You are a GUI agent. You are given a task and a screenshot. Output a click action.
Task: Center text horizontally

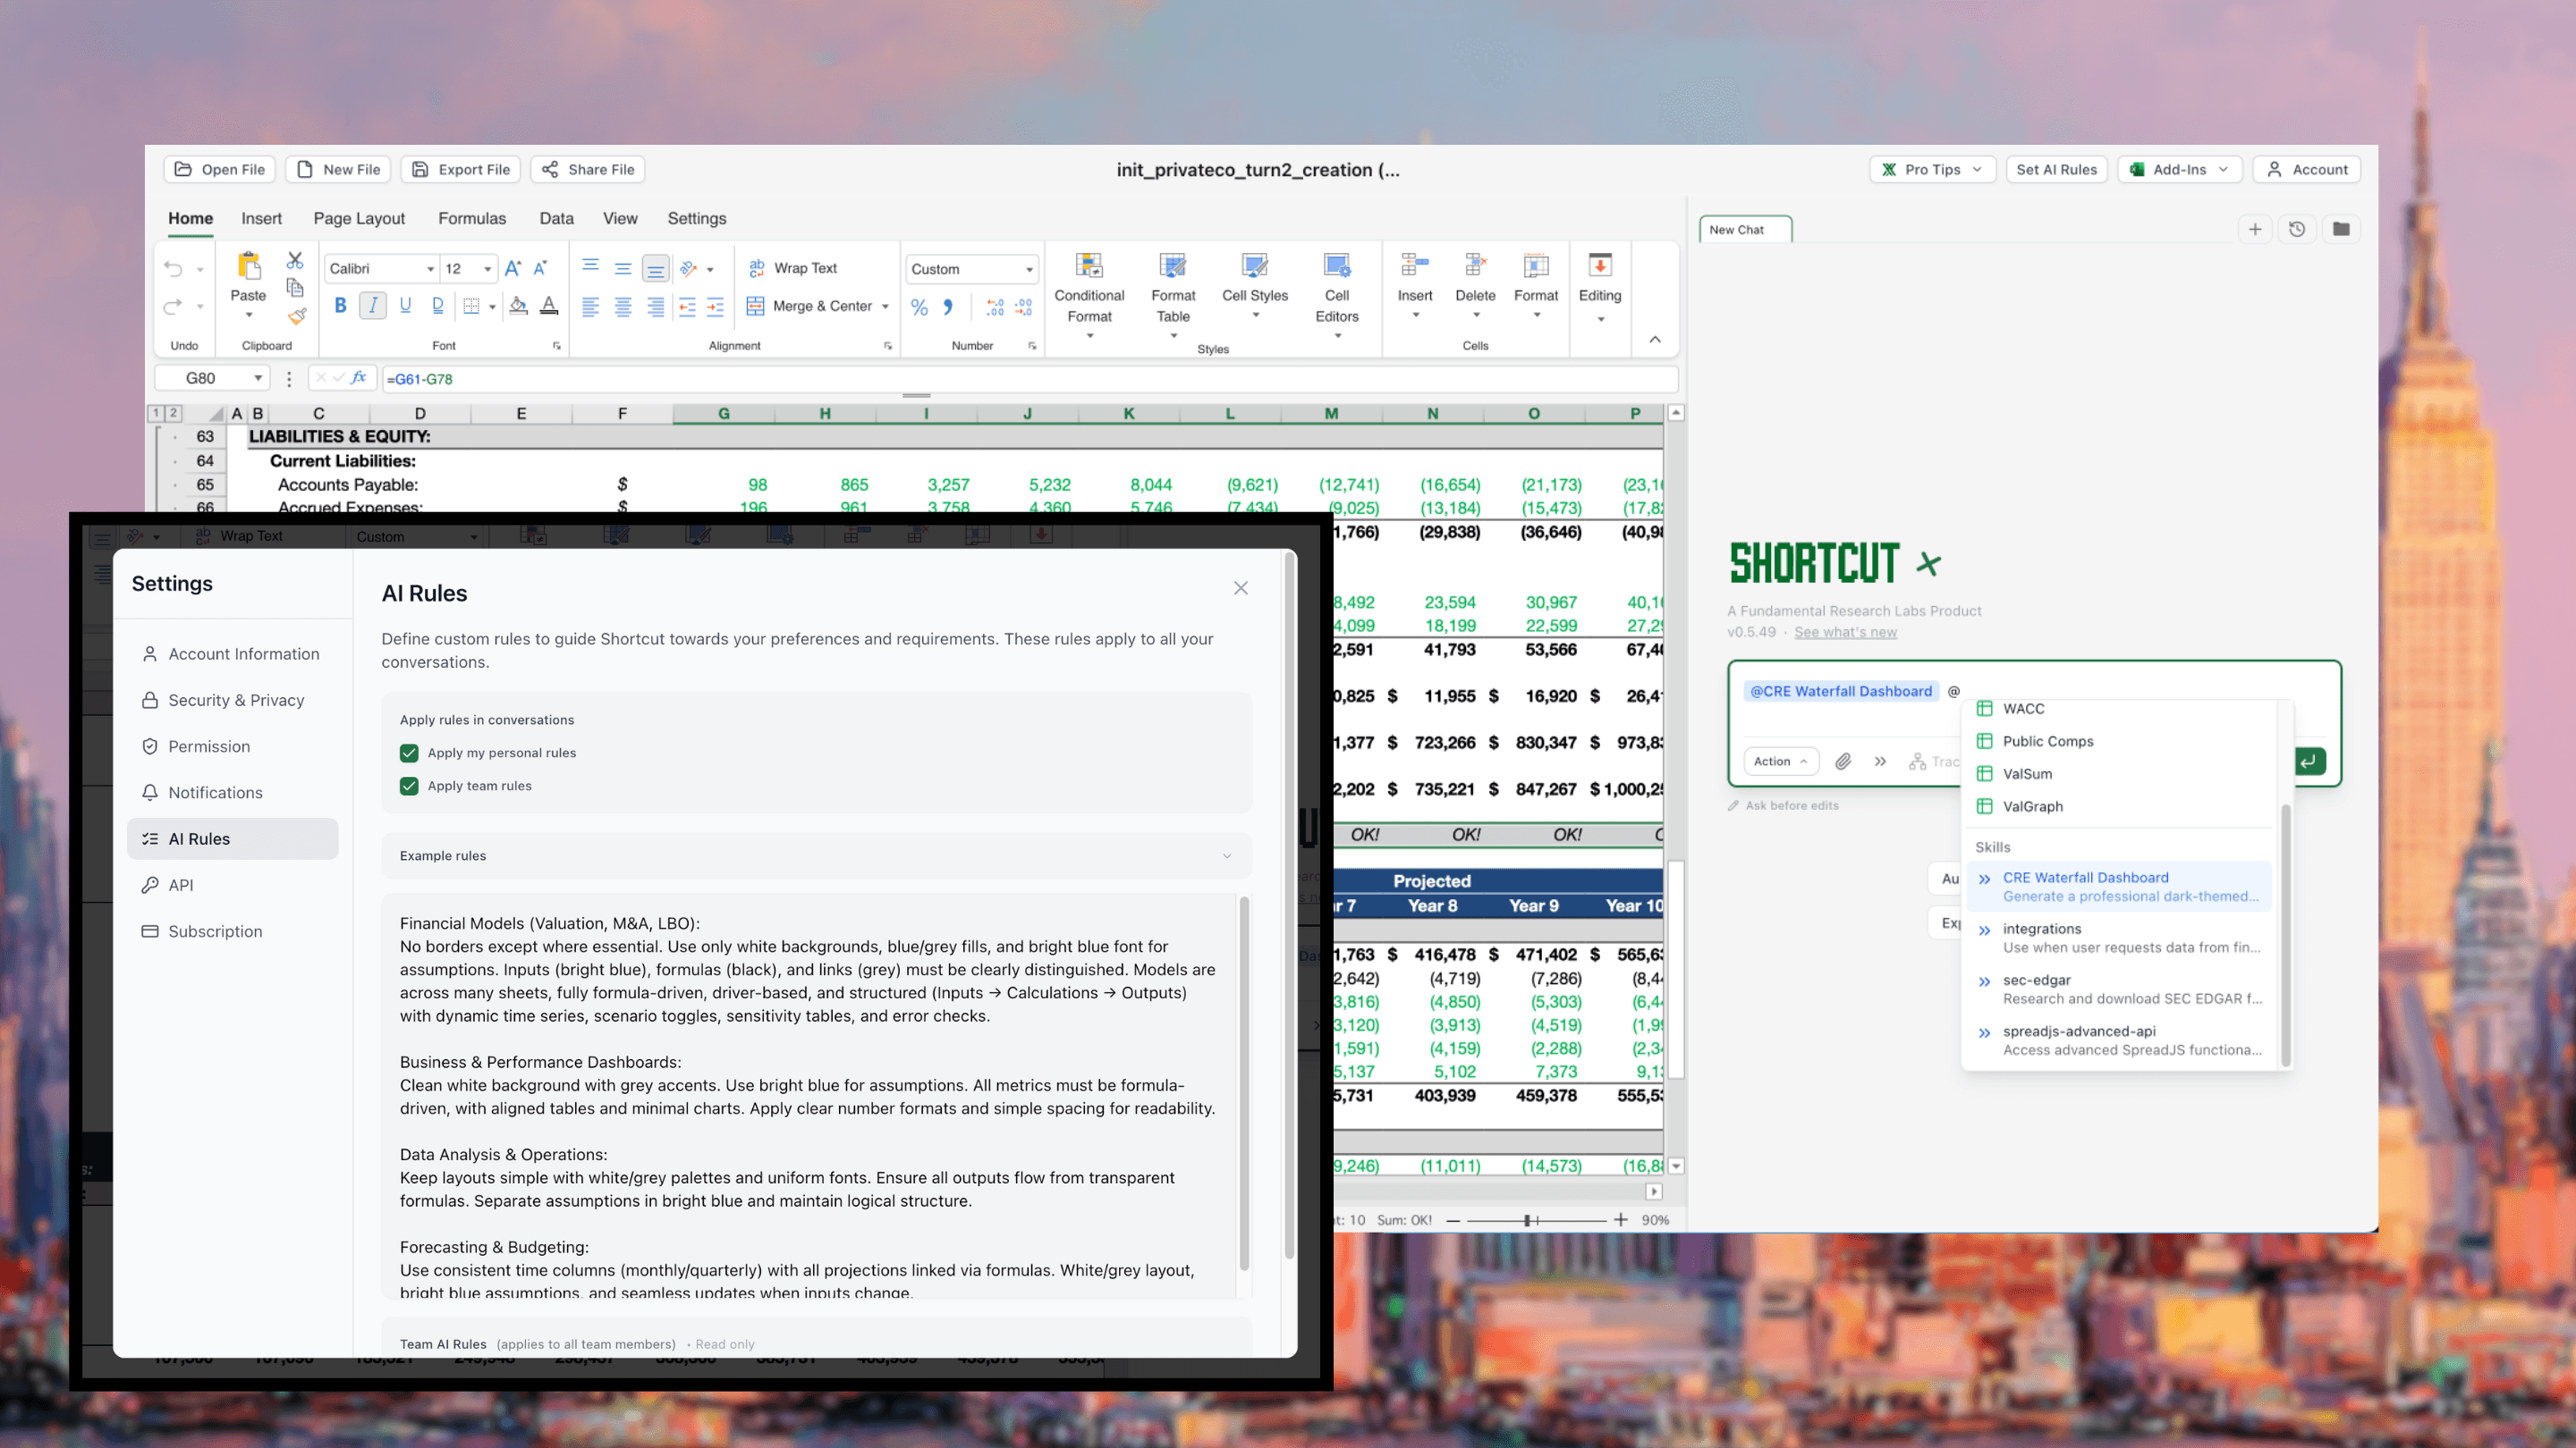tap(623, 306)
